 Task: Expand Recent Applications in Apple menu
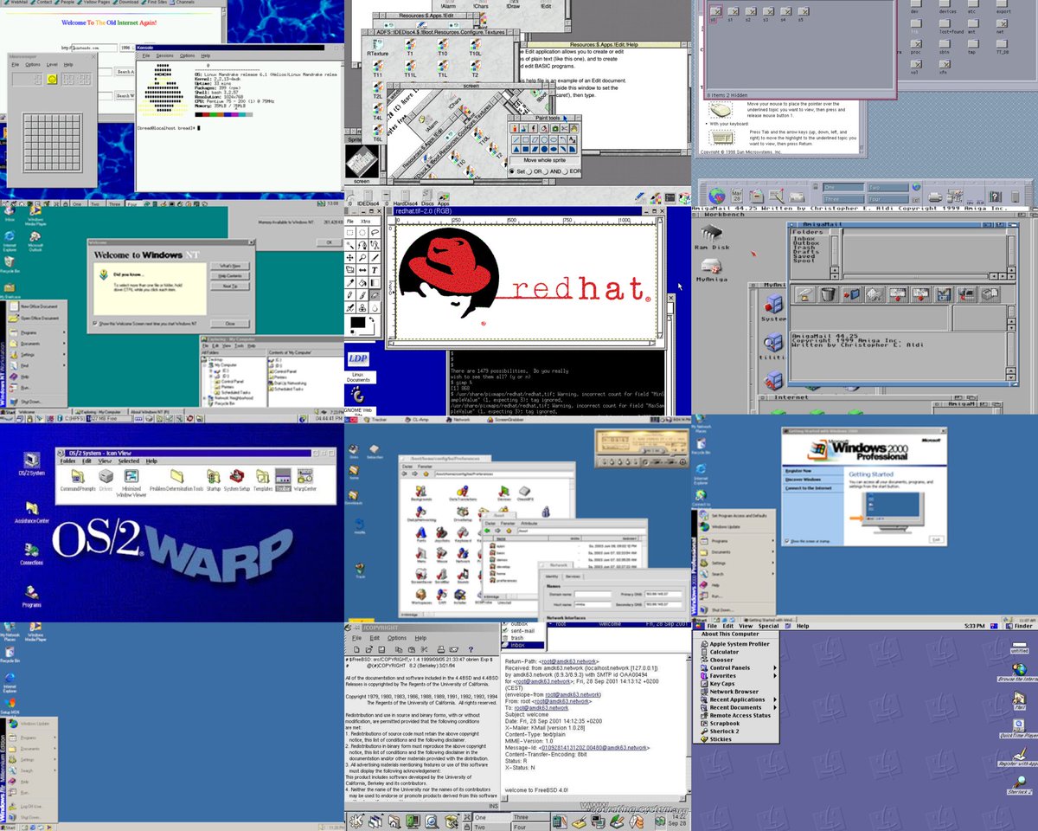pyautogui.click(x=738, y=699)
